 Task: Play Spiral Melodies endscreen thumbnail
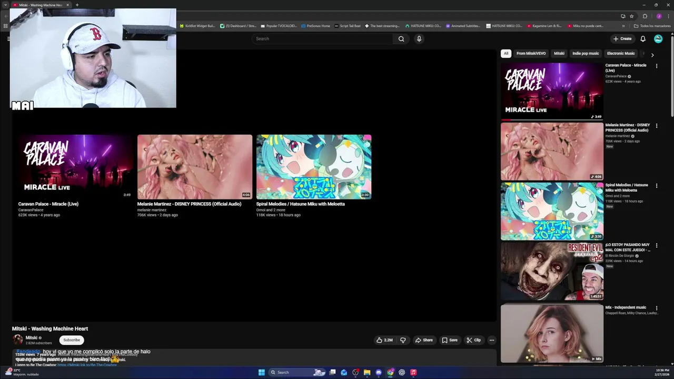314,167
